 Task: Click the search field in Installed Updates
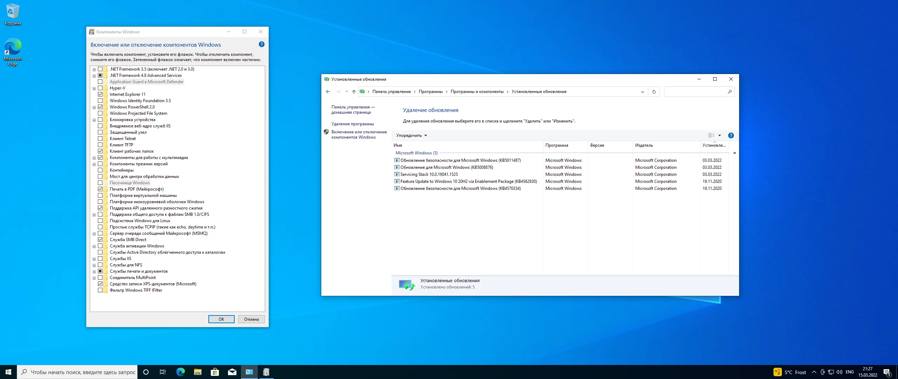coord(695,92)
